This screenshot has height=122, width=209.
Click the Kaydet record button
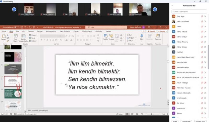(151, 31)
